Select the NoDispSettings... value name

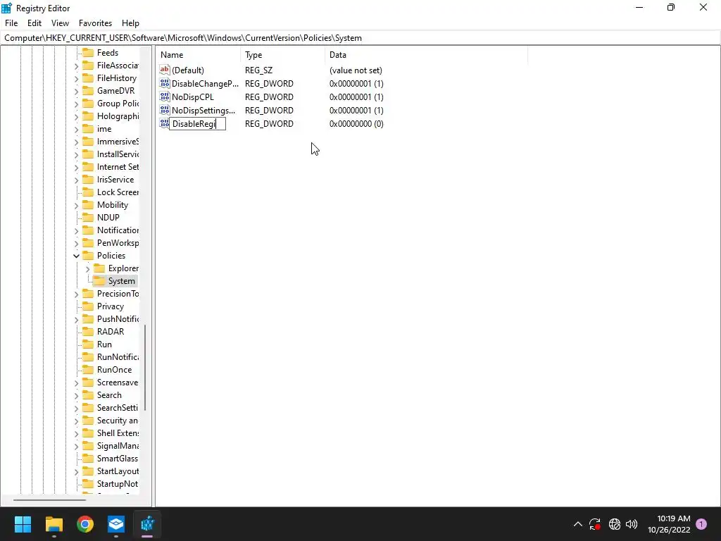click(x=203, y=111)
